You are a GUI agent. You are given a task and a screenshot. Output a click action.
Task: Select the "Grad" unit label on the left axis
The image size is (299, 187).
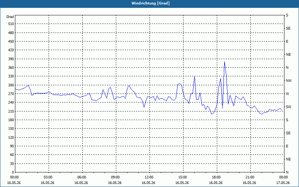pos(10,17)
